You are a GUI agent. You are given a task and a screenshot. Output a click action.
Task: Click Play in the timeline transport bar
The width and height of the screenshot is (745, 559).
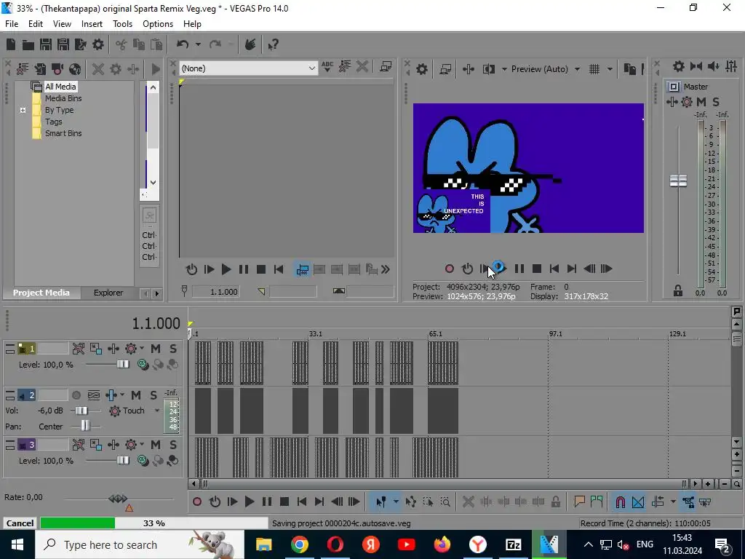250,501
